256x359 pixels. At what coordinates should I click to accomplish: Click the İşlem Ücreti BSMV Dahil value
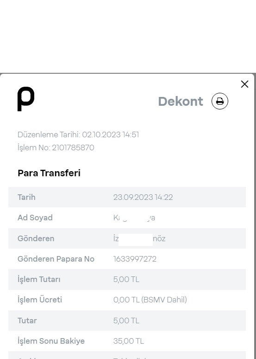(x=150, y=300)
